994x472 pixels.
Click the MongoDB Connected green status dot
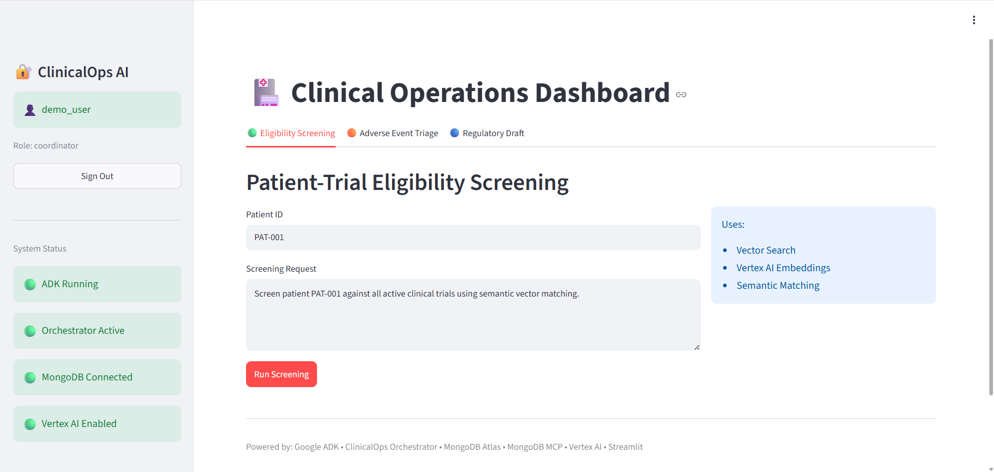[x=30, y=377]
